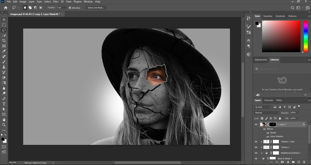This screenshot has height=165, width=311.
Task: Open the layer Kind filter dropdown
Action: 263,107
